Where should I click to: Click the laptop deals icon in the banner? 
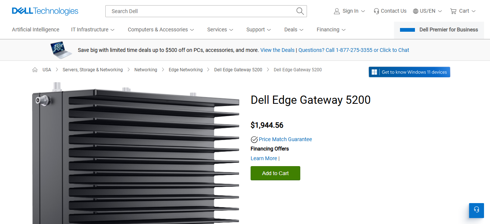[61, 49]
